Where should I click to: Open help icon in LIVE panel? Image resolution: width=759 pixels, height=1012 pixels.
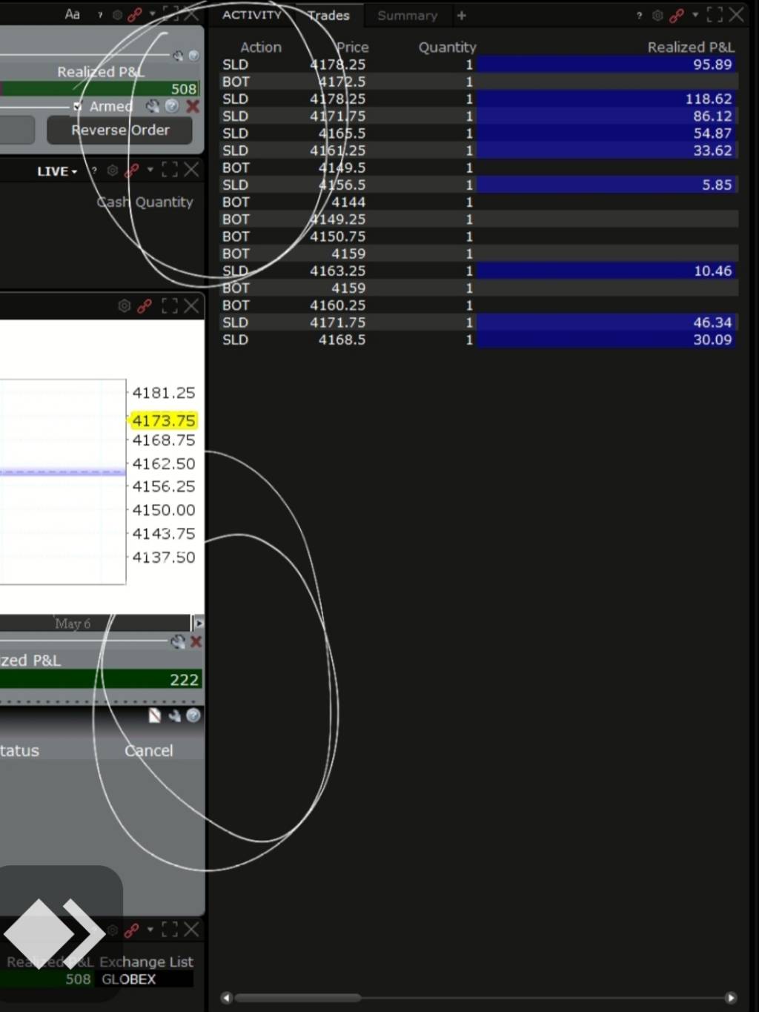94,171
